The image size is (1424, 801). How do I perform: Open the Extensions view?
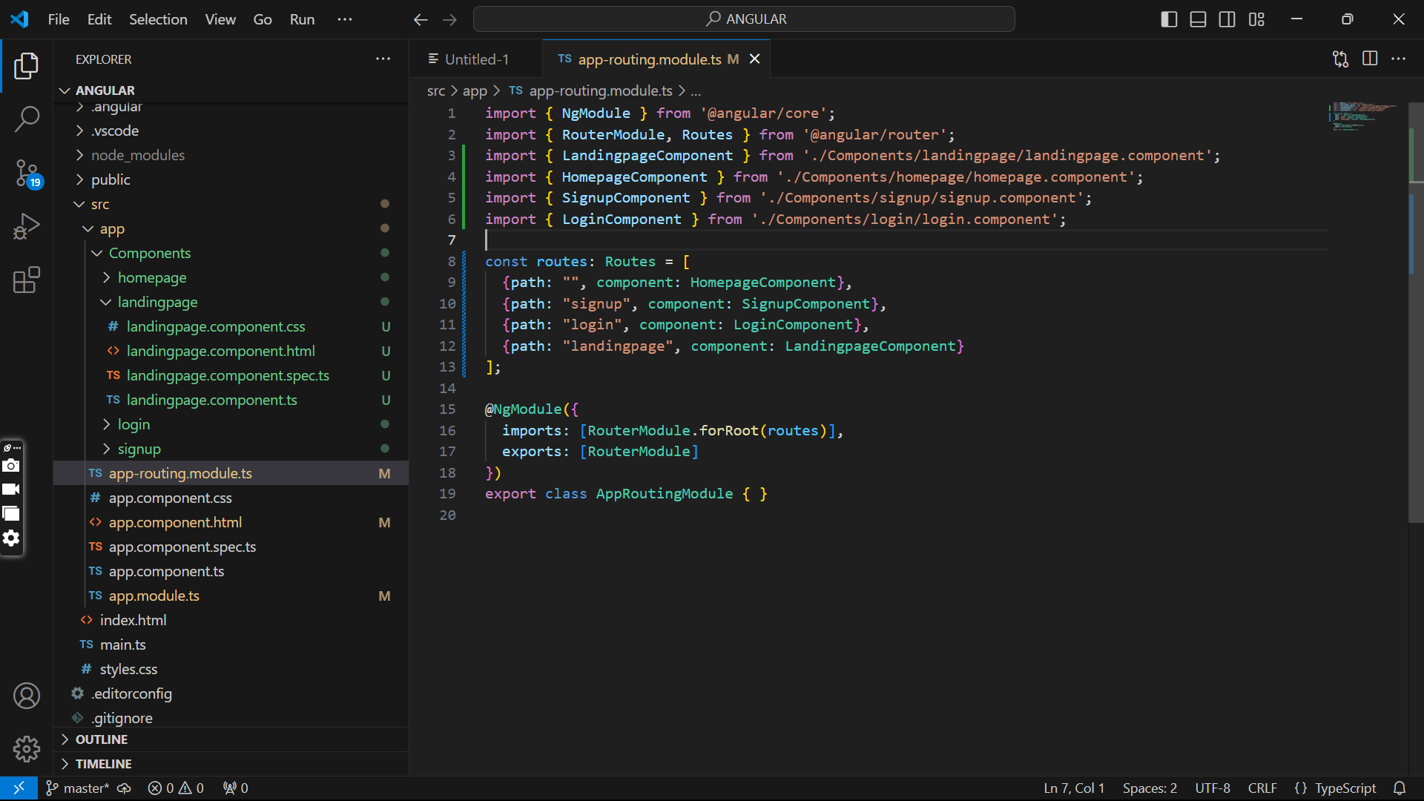[x=27, y=280]
